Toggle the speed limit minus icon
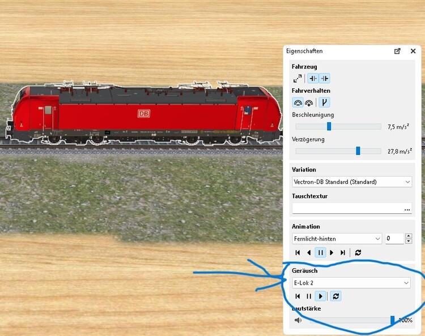 tap(297, 102)
